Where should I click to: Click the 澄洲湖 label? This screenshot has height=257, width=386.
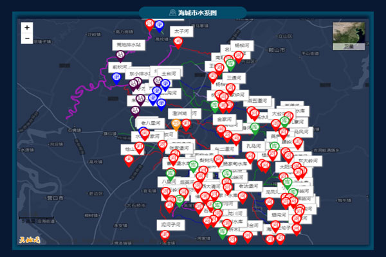click(x=179, y=114)
